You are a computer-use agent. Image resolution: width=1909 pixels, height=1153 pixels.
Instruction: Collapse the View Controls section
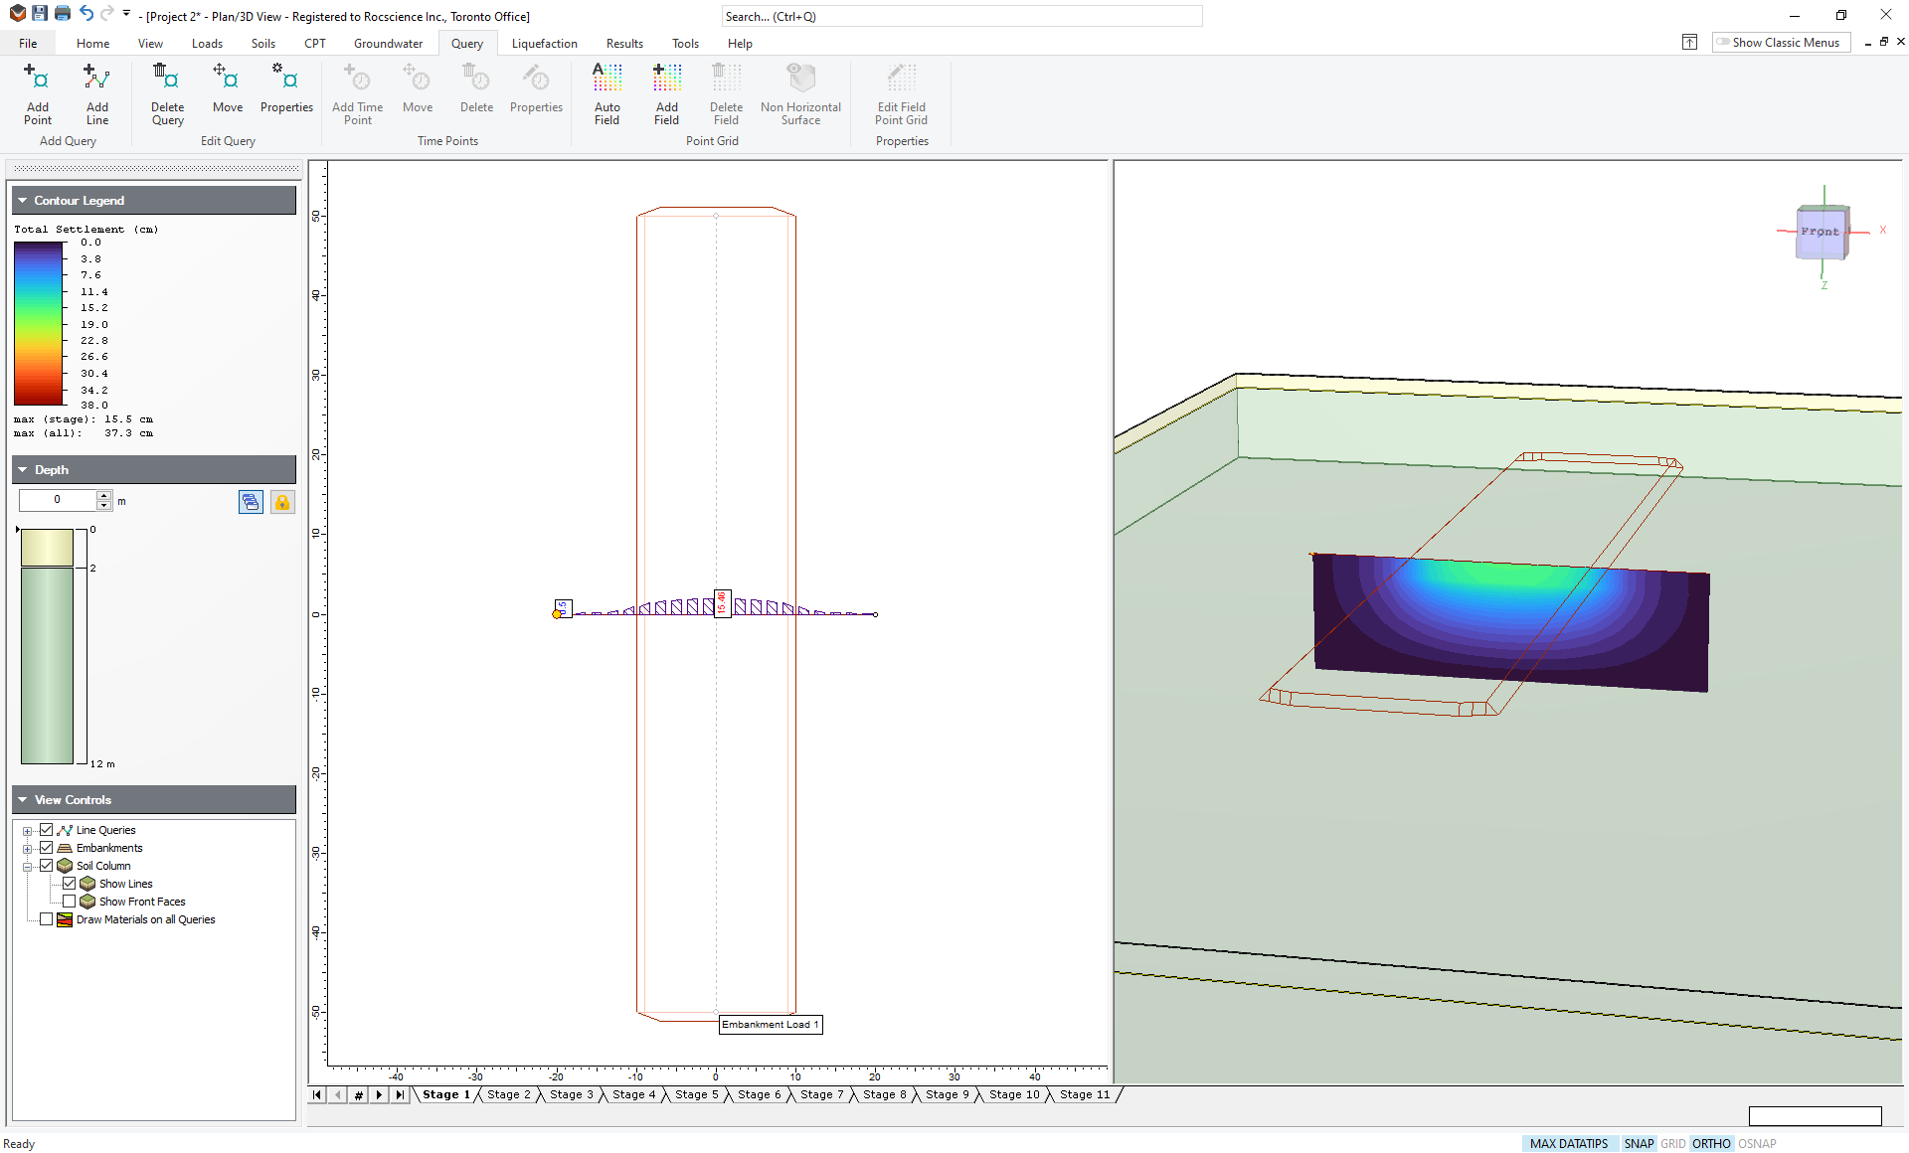23,800
